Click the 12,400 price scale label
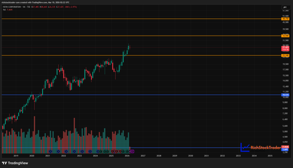Viewport: 293px width, 168px height. pyautogui.click(x=285, y=86)
